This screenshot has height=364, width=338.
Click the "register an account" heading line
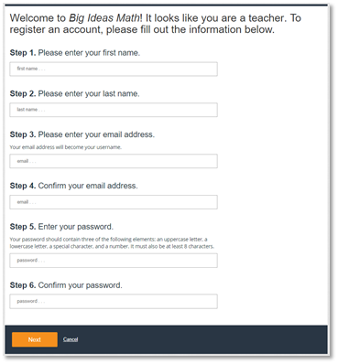(142, 29)
